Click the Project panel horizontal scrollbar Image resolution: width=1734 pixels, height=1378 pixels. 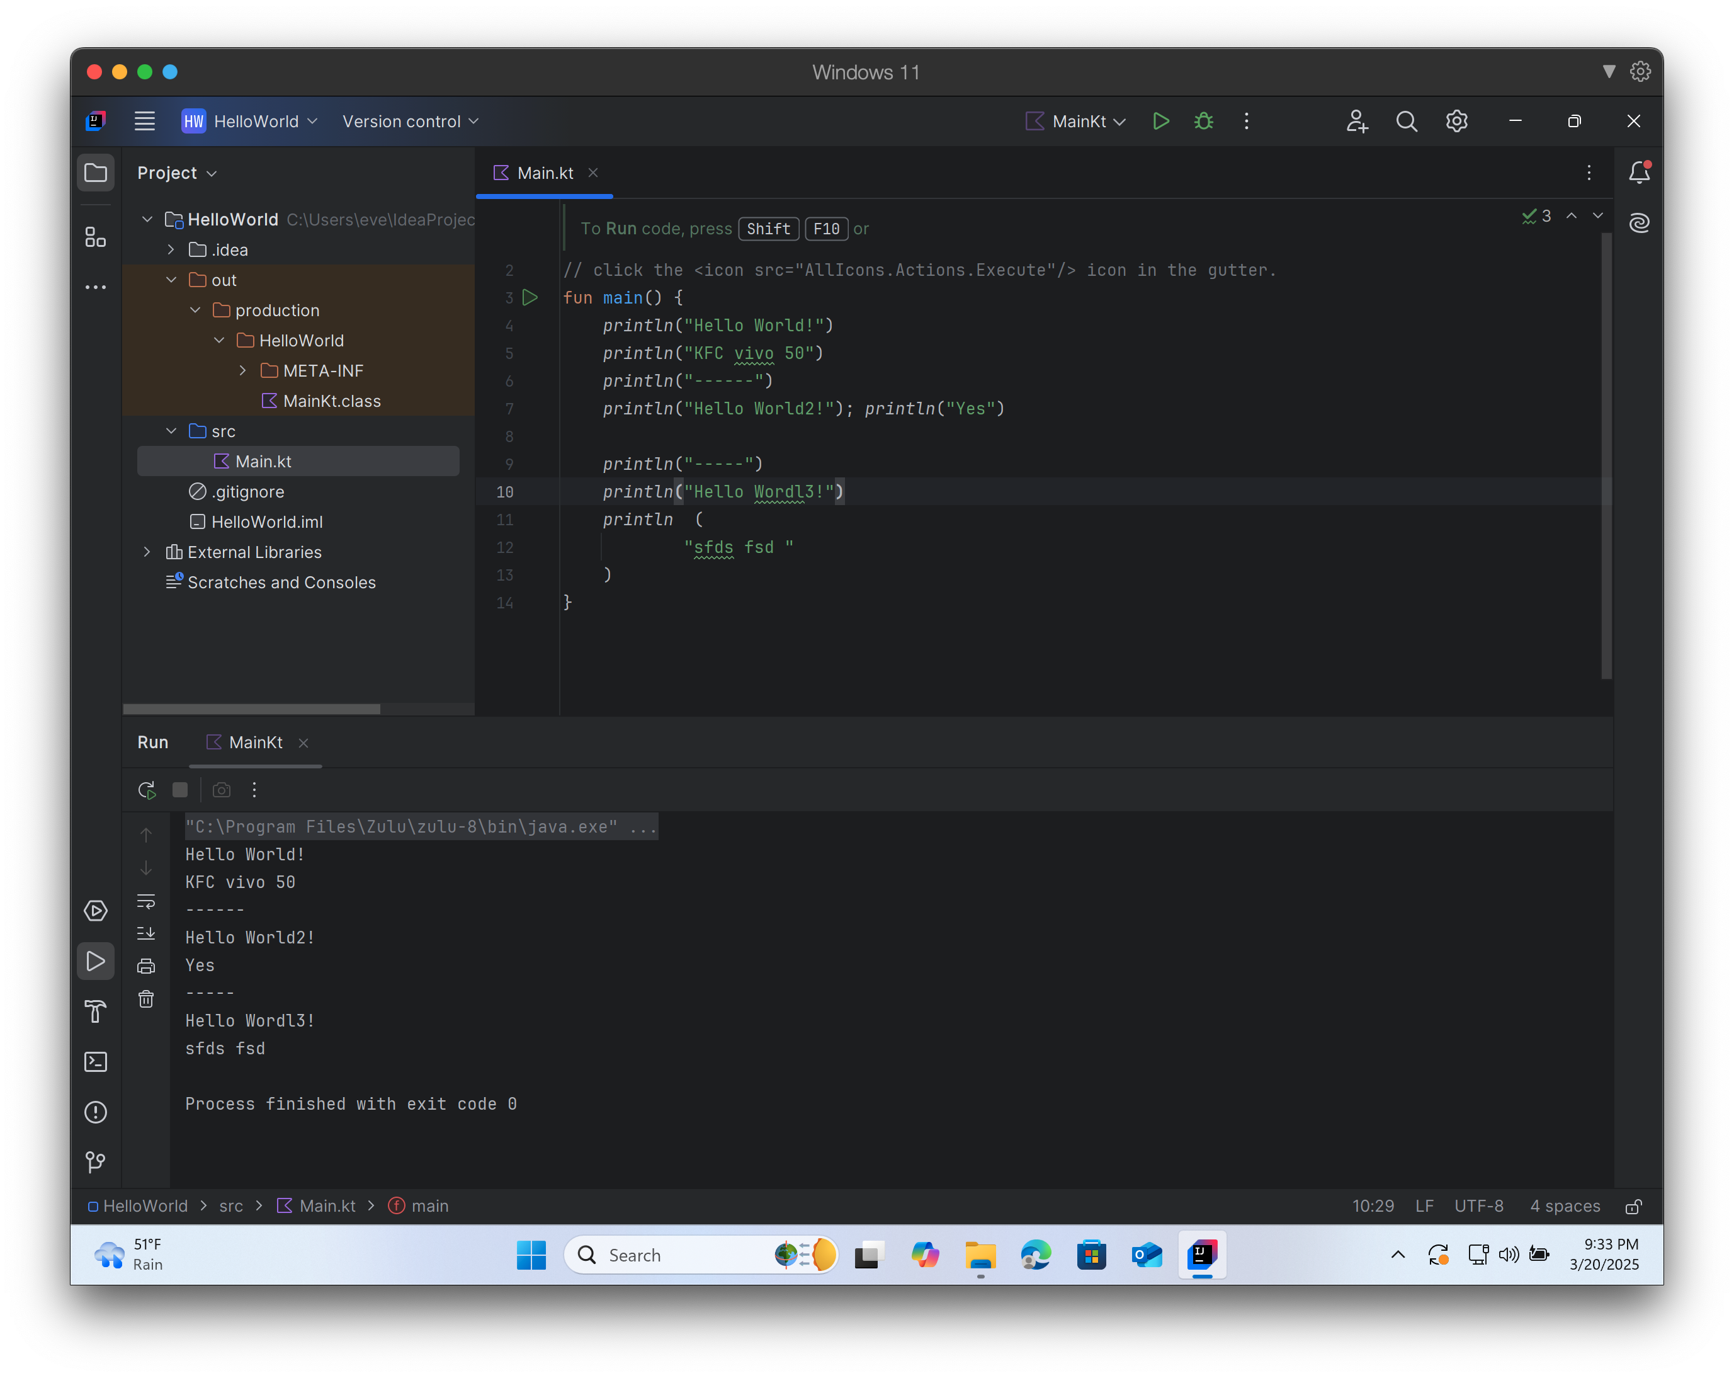[x=251, y=709]
